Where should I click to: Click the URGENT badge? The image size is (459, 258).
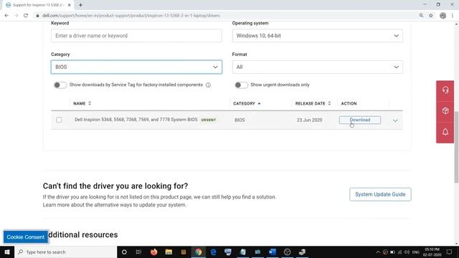(209, 120)
